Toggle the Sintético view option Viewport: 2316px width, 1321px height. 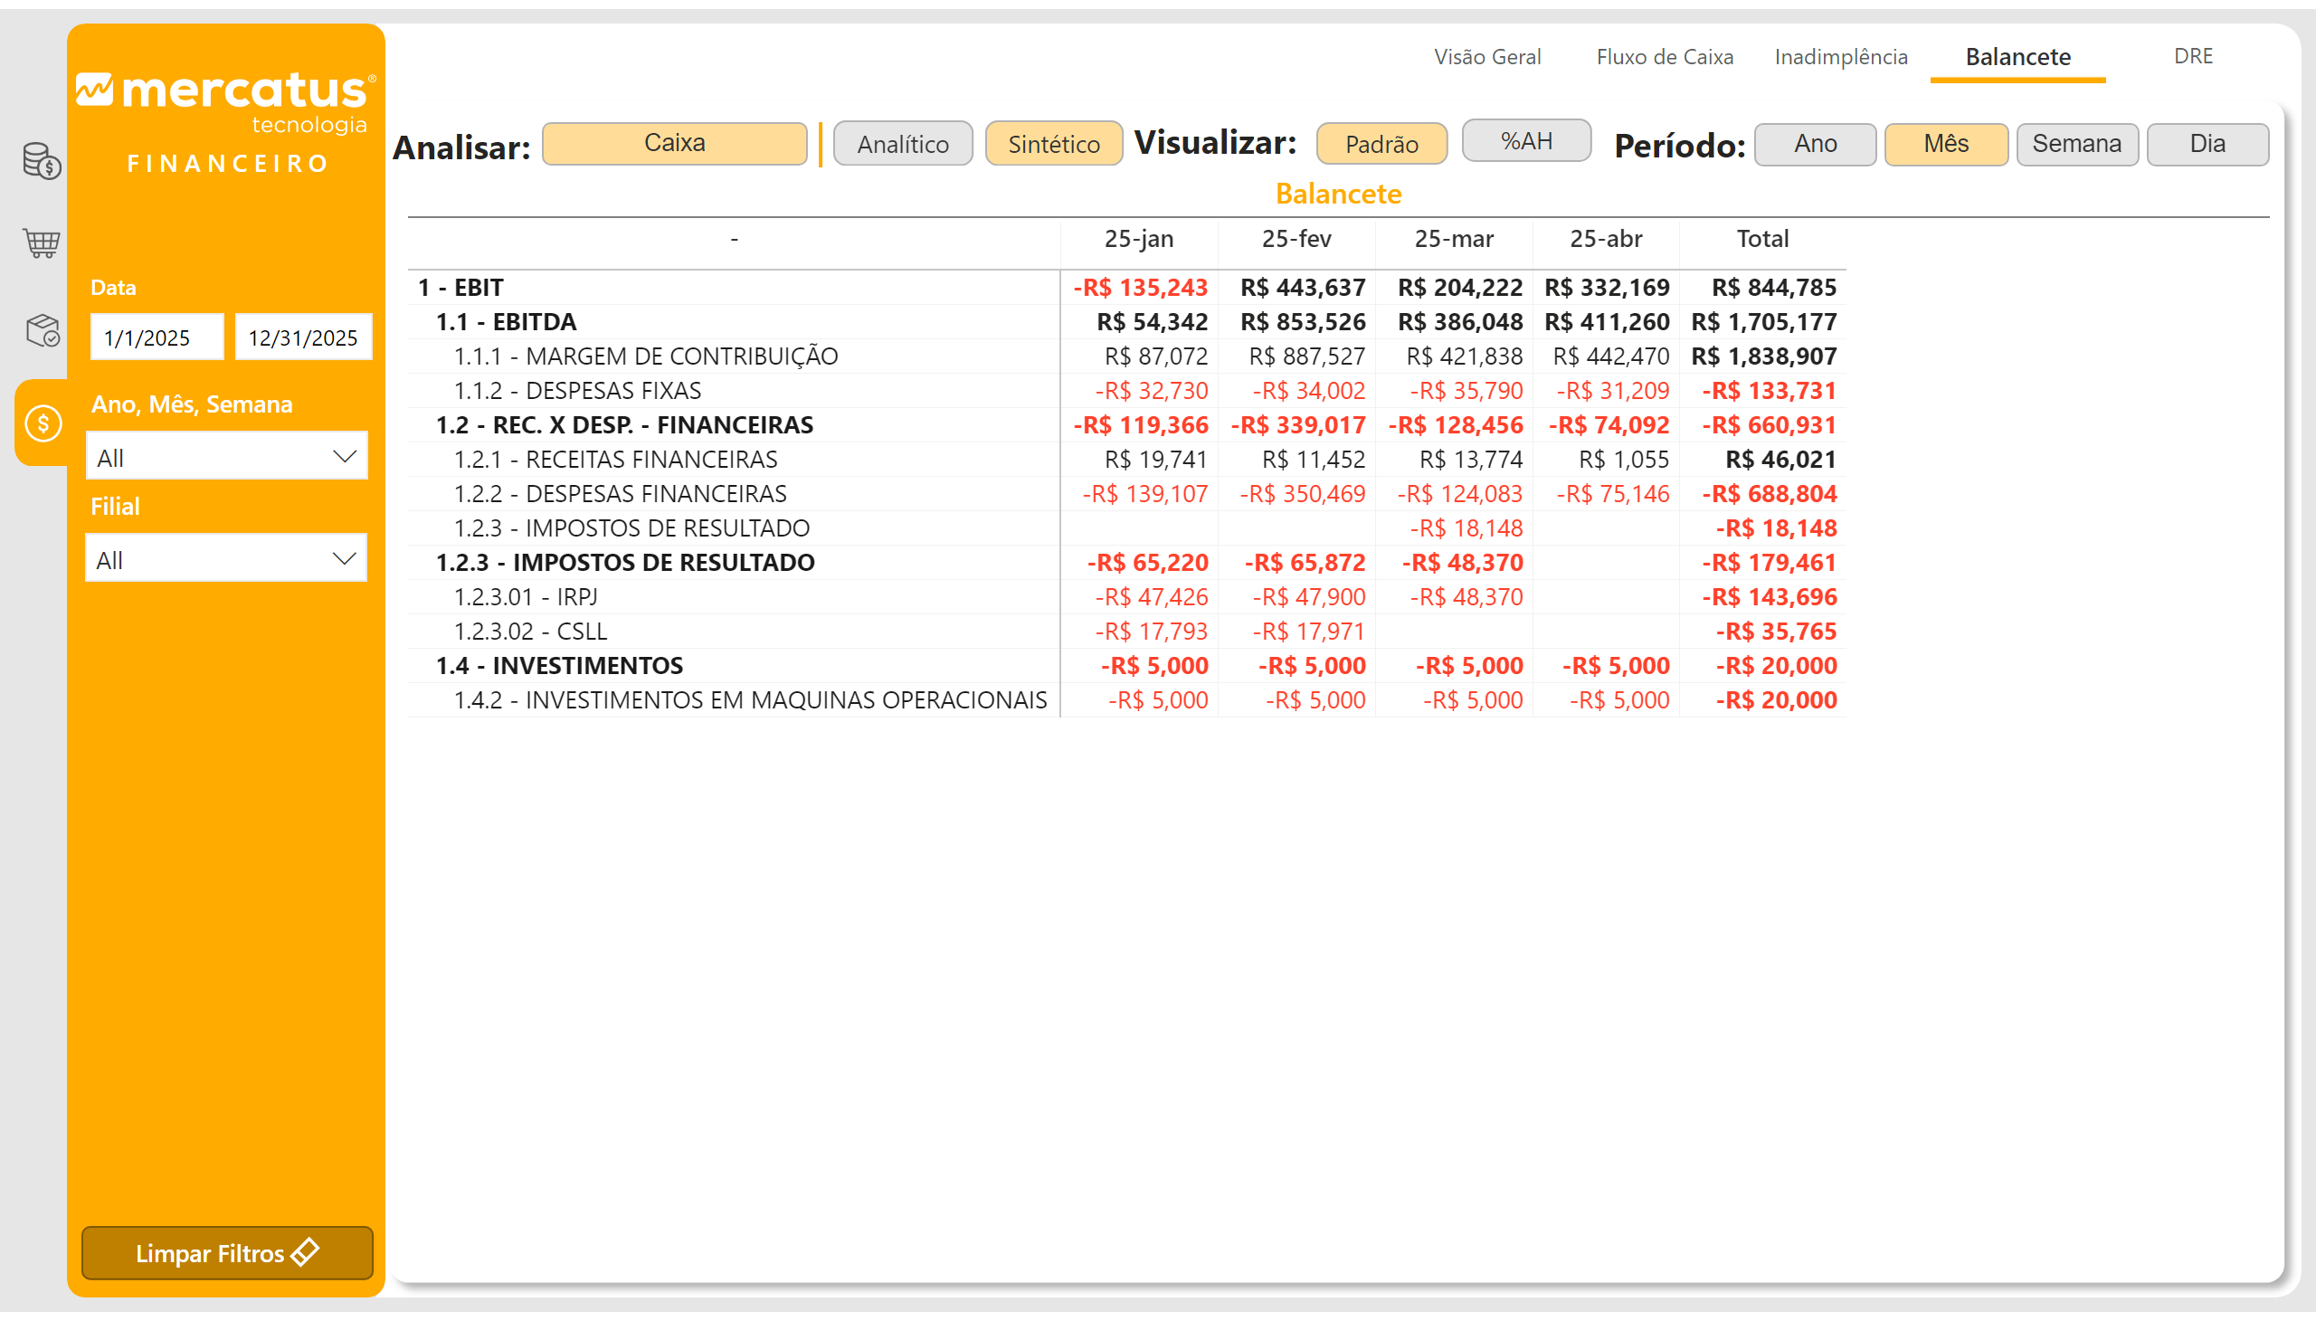(1053, 144)
